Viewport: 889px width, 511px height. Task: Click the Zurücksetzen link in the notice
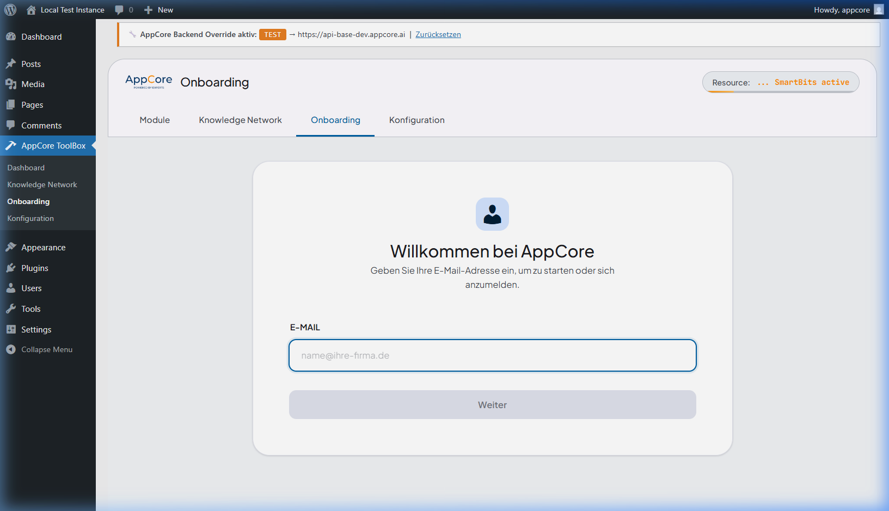point(438,34)
